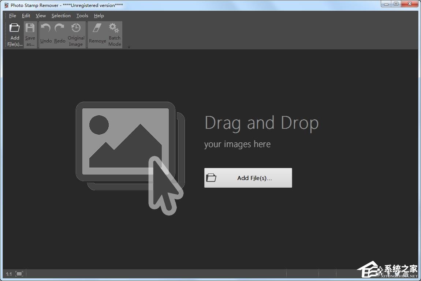The height and width of the screenshot is (281, 421).
Task: Open the Help menu
Action: coord(99,16)
